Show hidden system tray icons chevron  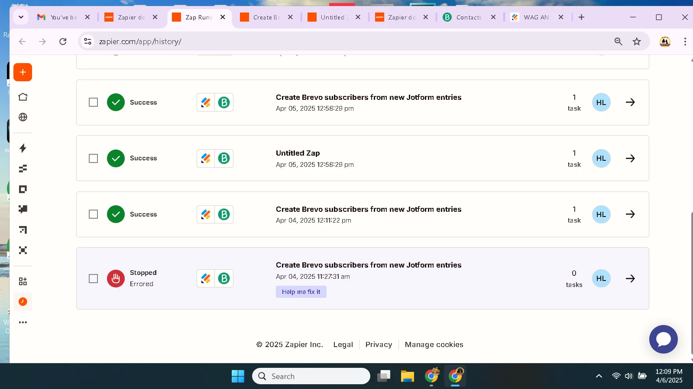click(x=599, y=376)
